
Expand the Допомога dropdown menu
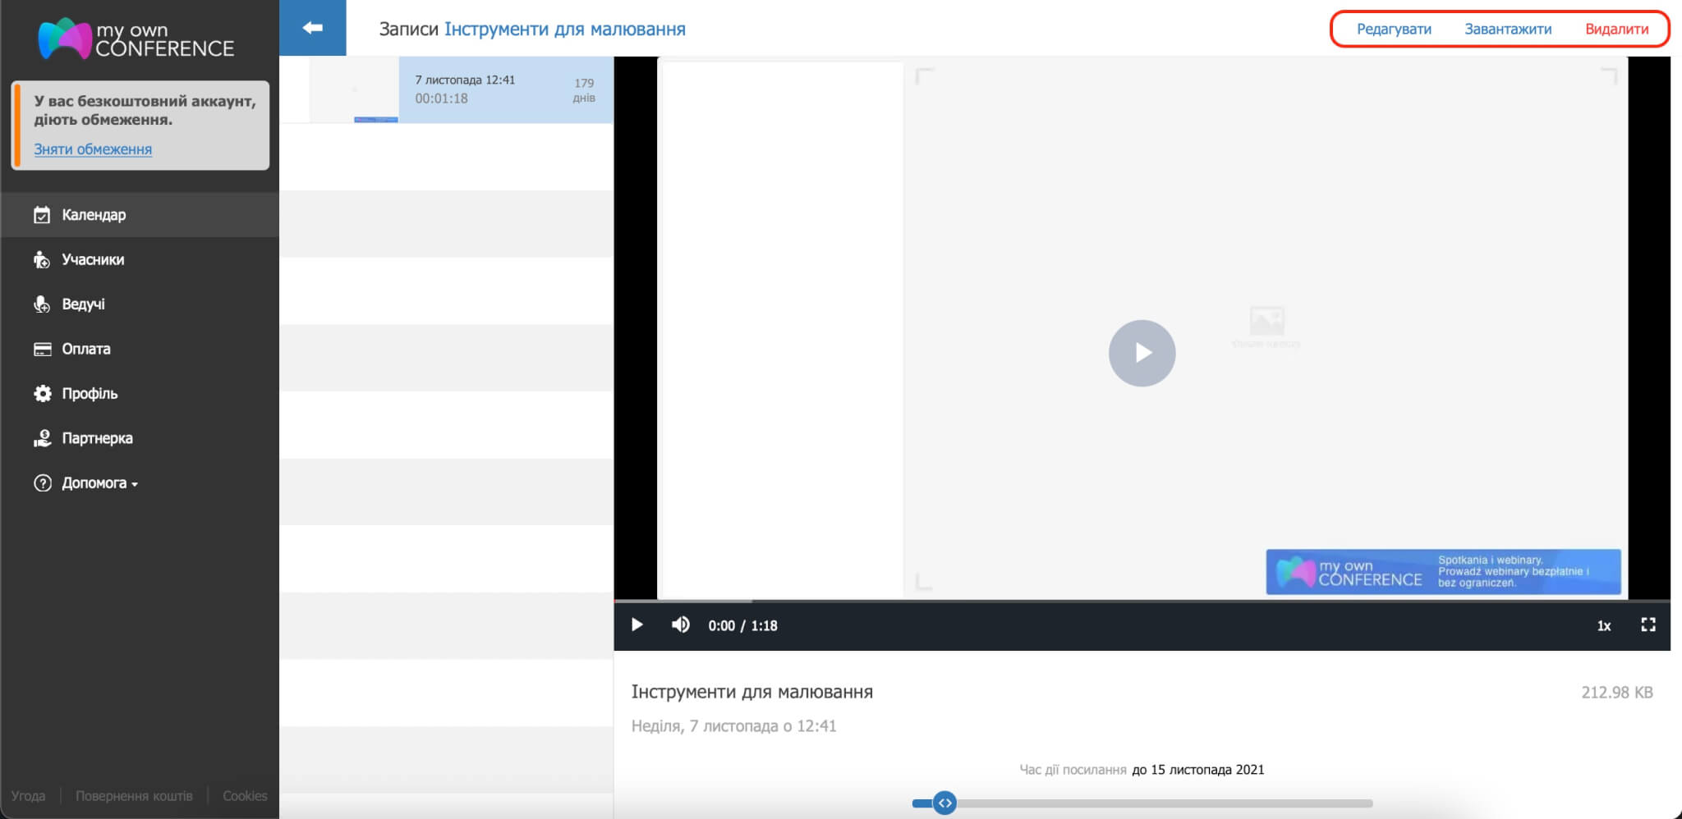tap(99, 483)
